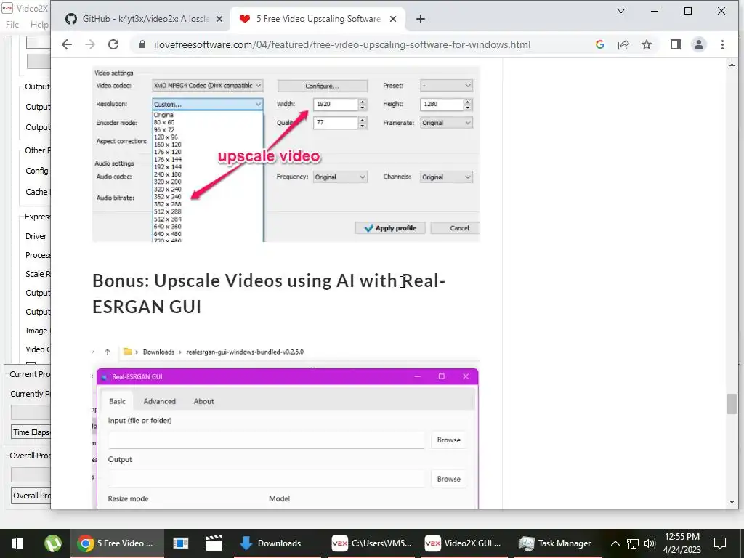Open the Help menu in Video2X
The image size is (744, 558).
[x=39, y=24]
